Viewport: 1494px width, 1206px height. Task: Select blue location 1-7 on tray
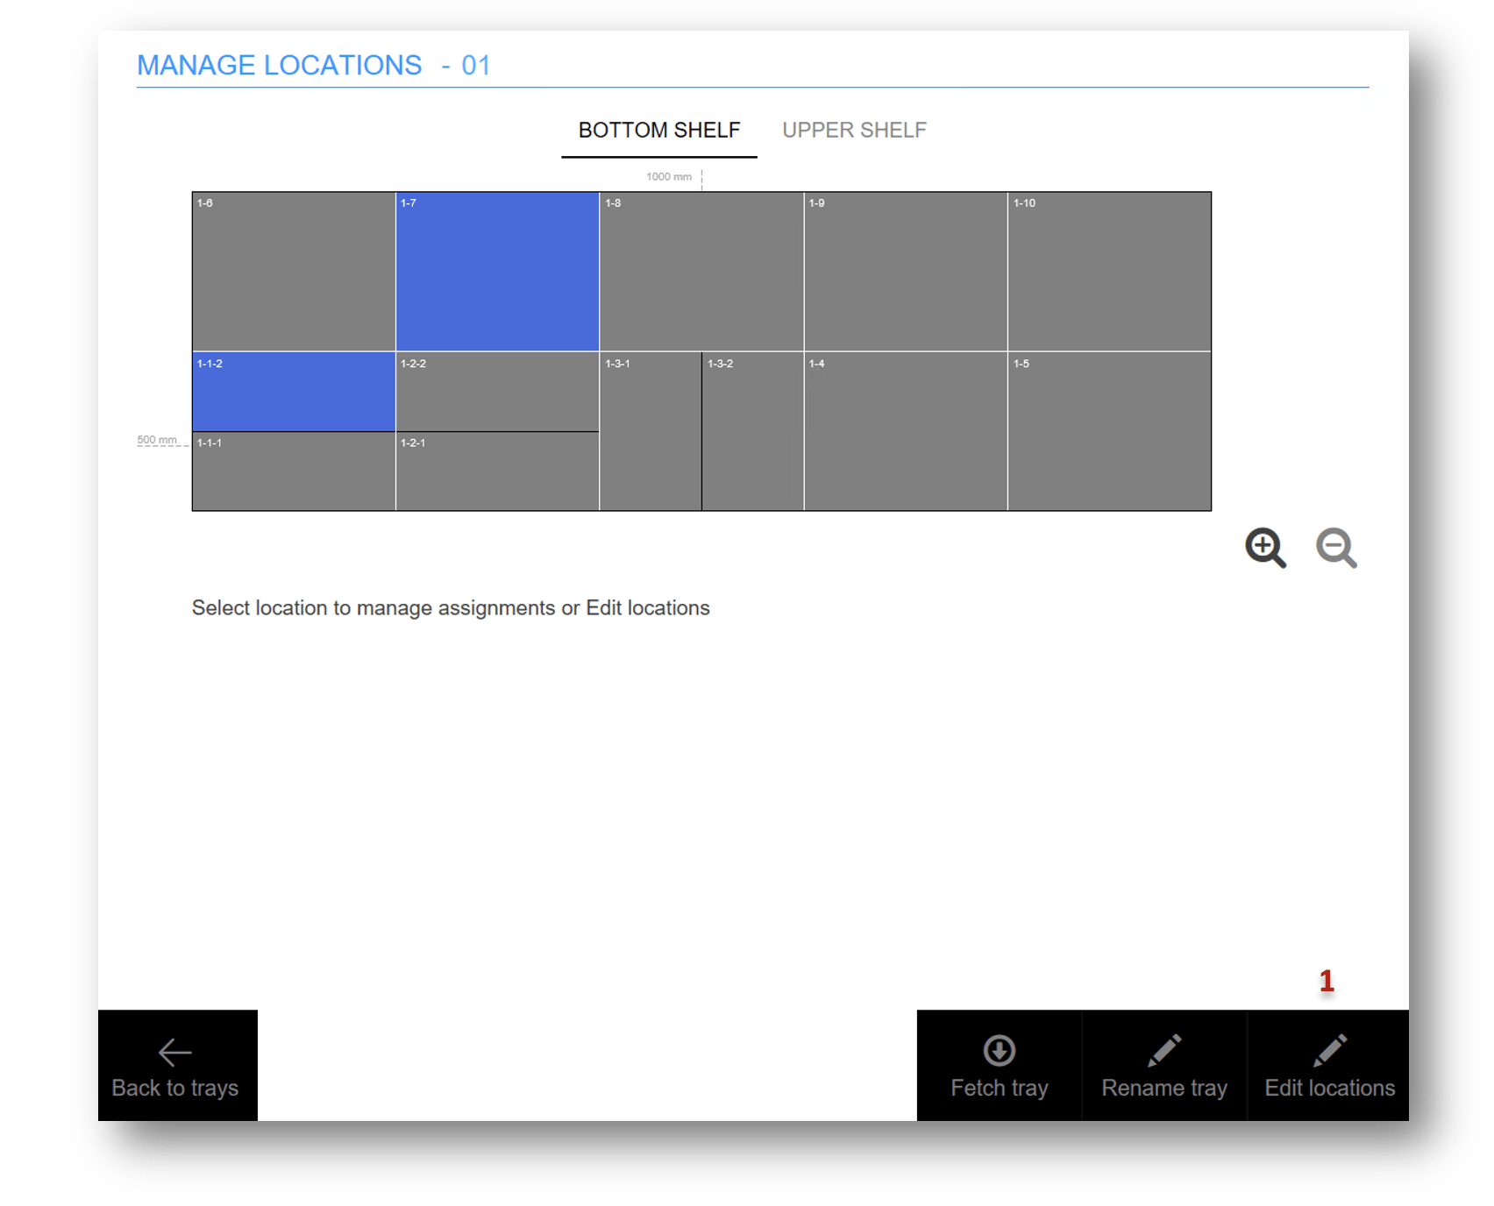[497, 272]
